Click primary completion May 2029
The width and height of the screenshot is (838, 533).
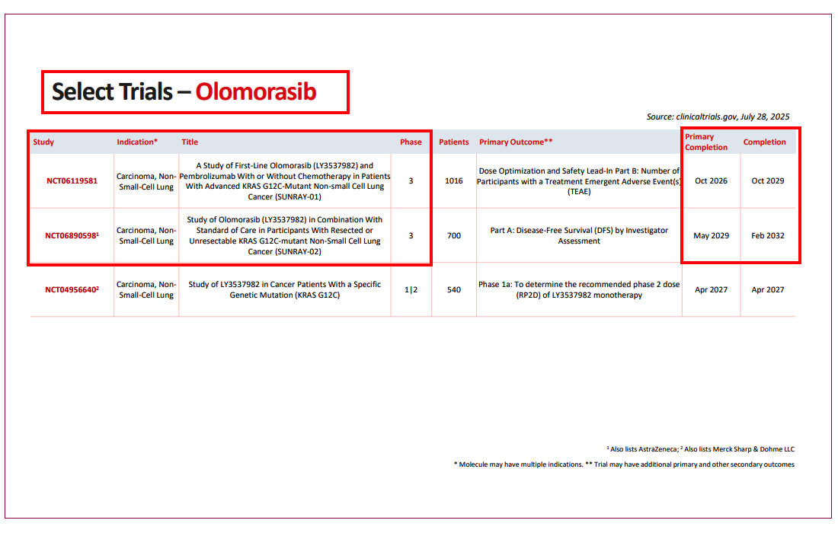click(711, 235)
